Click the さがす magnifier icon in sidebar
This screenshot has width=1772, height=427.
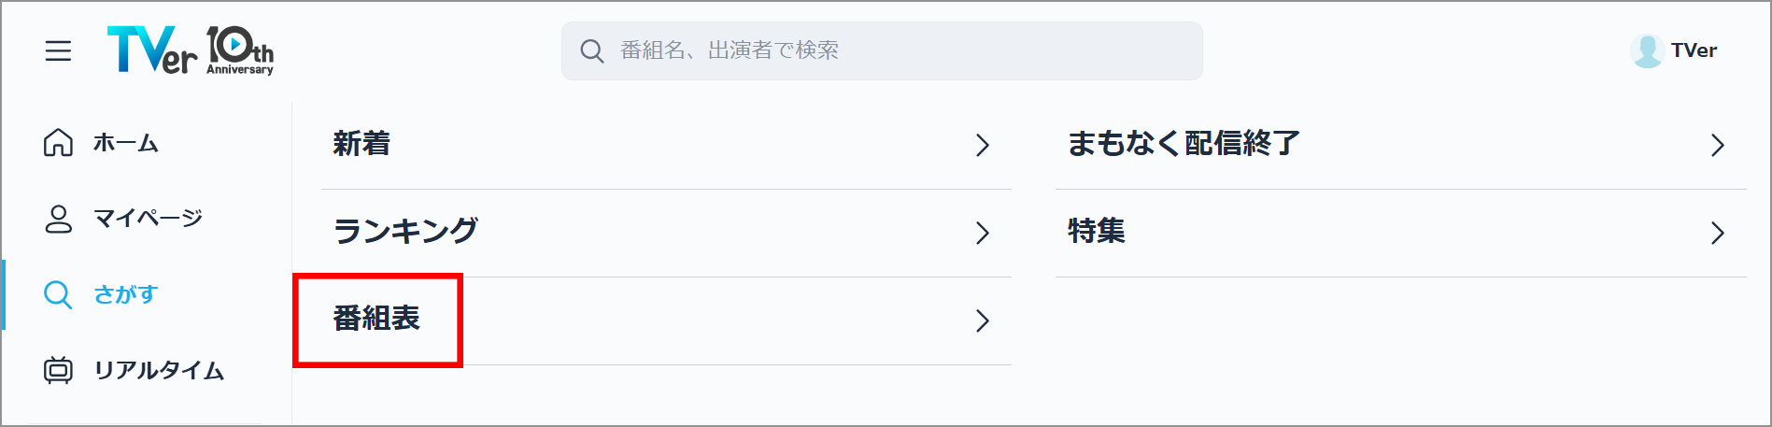[58, 295]
